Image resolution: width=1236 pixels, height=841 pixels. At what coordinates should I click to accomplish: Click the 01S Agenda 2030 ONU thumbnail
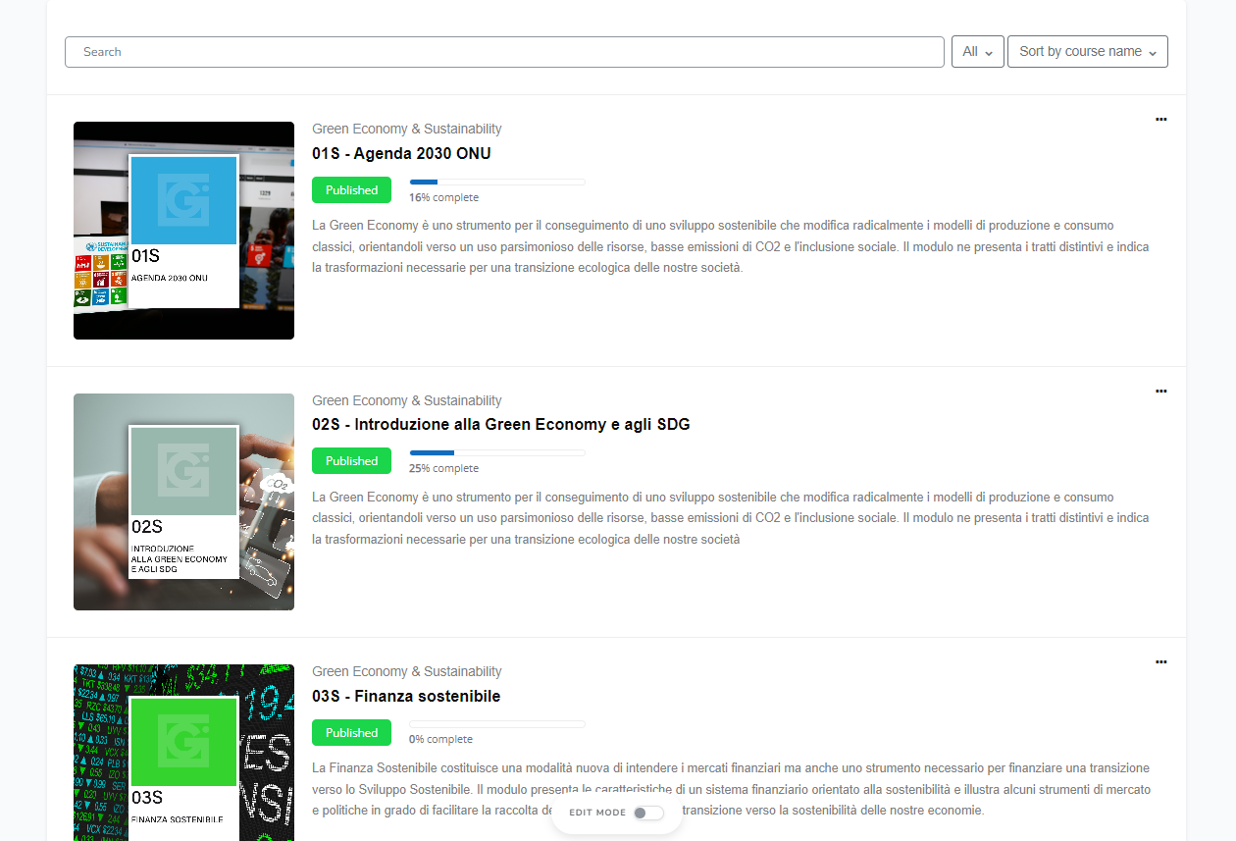coord(183,231)
